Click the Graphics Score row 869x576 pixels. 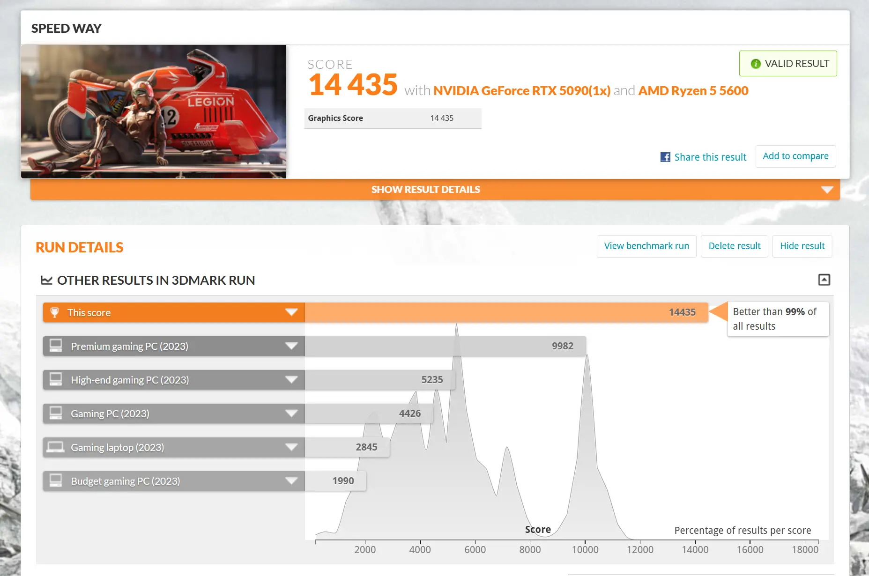393,118
